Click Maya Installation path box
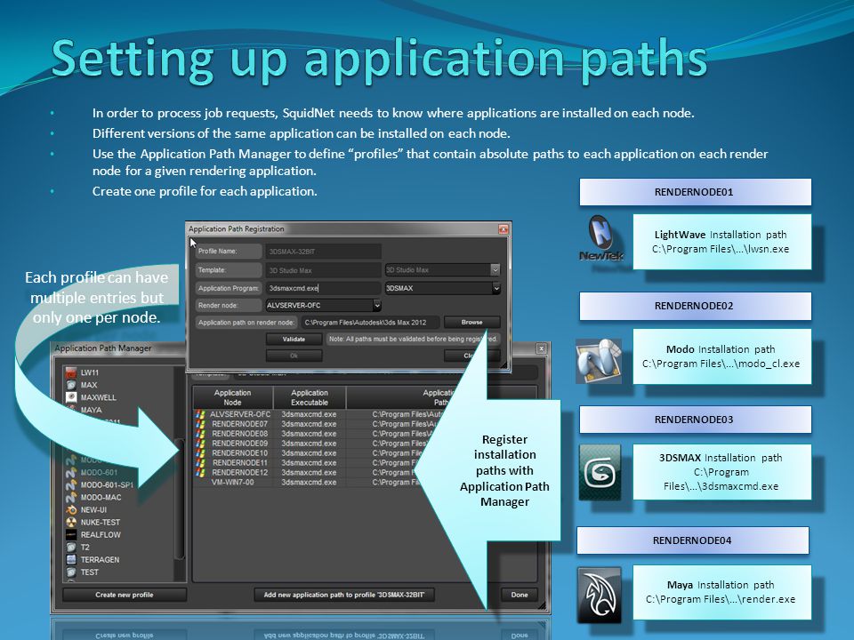 (x=721, y=592)
